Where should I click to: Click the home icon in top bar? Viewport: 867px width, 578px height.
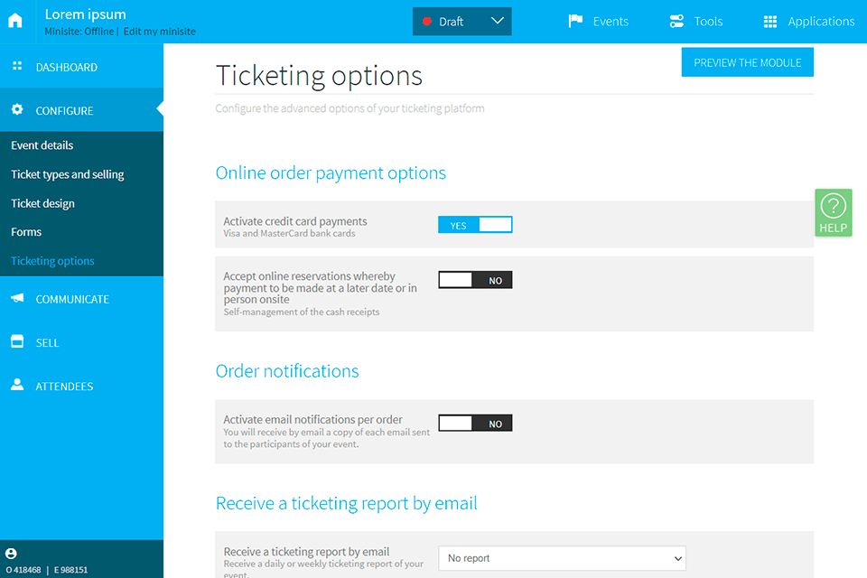tap(15, 21)
